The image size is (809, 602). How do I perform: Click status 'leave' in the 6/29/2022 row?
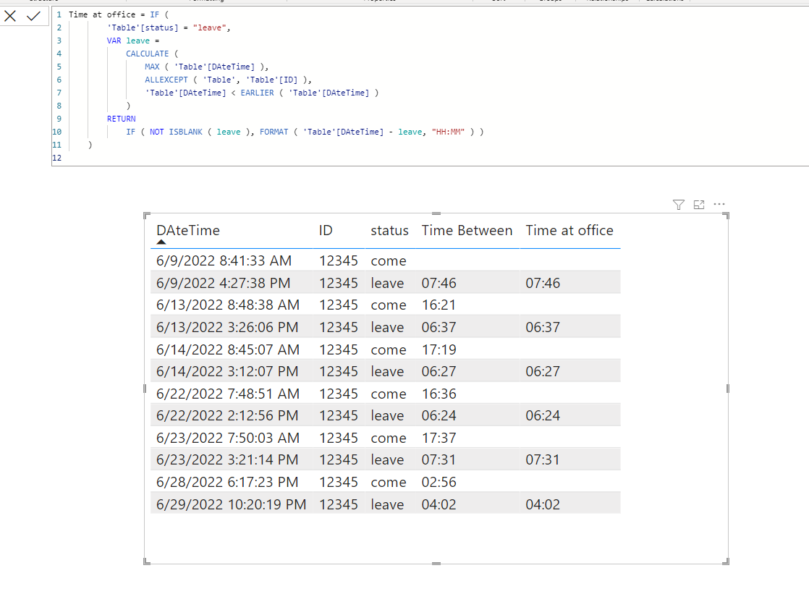(x=387, y=504)
